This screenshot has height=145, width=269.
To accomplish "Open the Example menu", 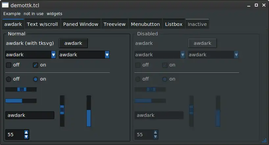I will pos(12,14).
